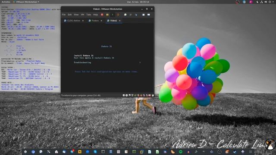Open the yellow square icon in dock
Screen dimensions: 276x155
80,152
